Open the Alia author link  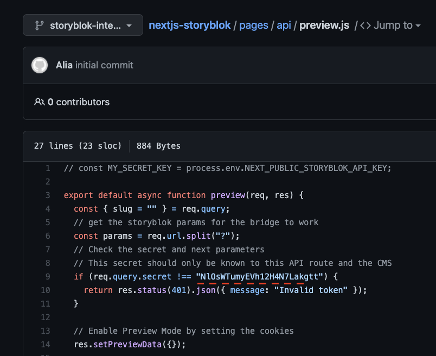[64, 65]
